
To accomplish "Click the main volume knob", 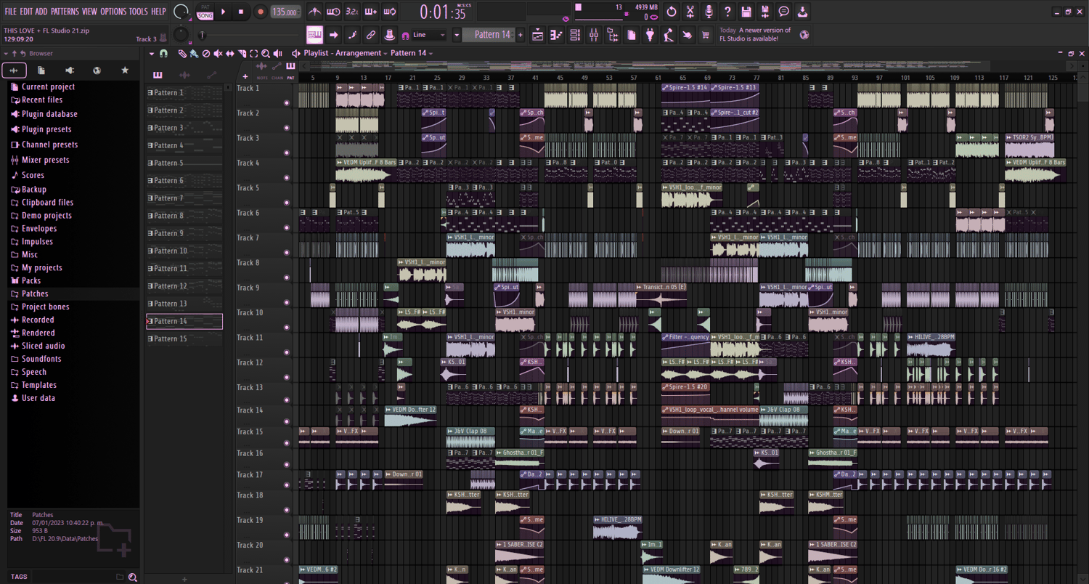I will click(181, 12).
